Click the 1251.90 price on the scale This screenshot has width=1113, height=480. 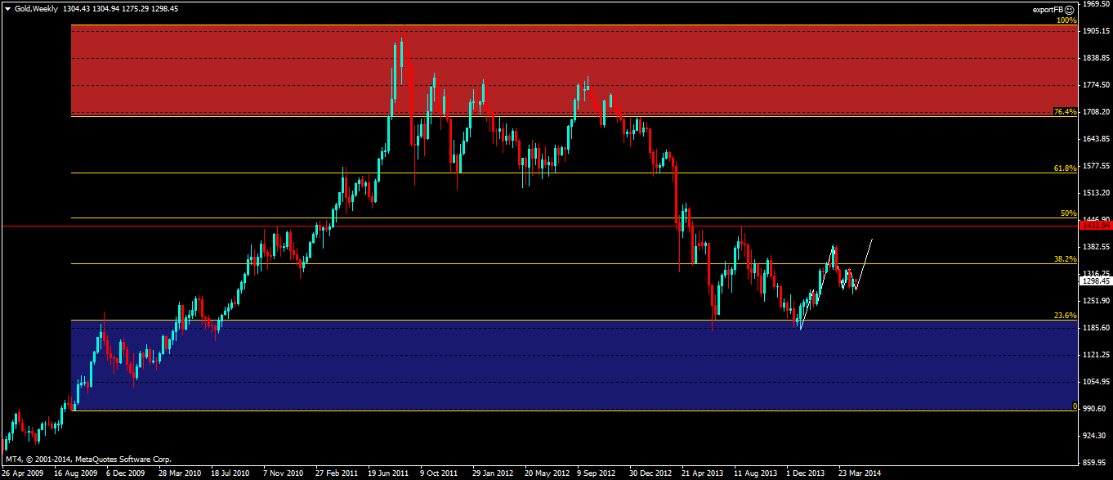click(1095, 301)
